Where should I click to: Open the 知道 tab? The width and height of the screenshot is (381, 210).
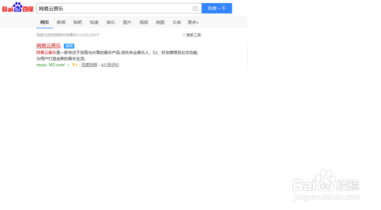(94, 22)
